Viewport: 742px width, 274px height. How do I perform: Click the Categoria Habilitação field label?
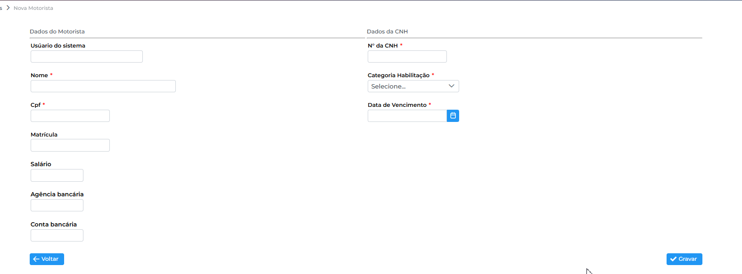[x=398, y=75]
